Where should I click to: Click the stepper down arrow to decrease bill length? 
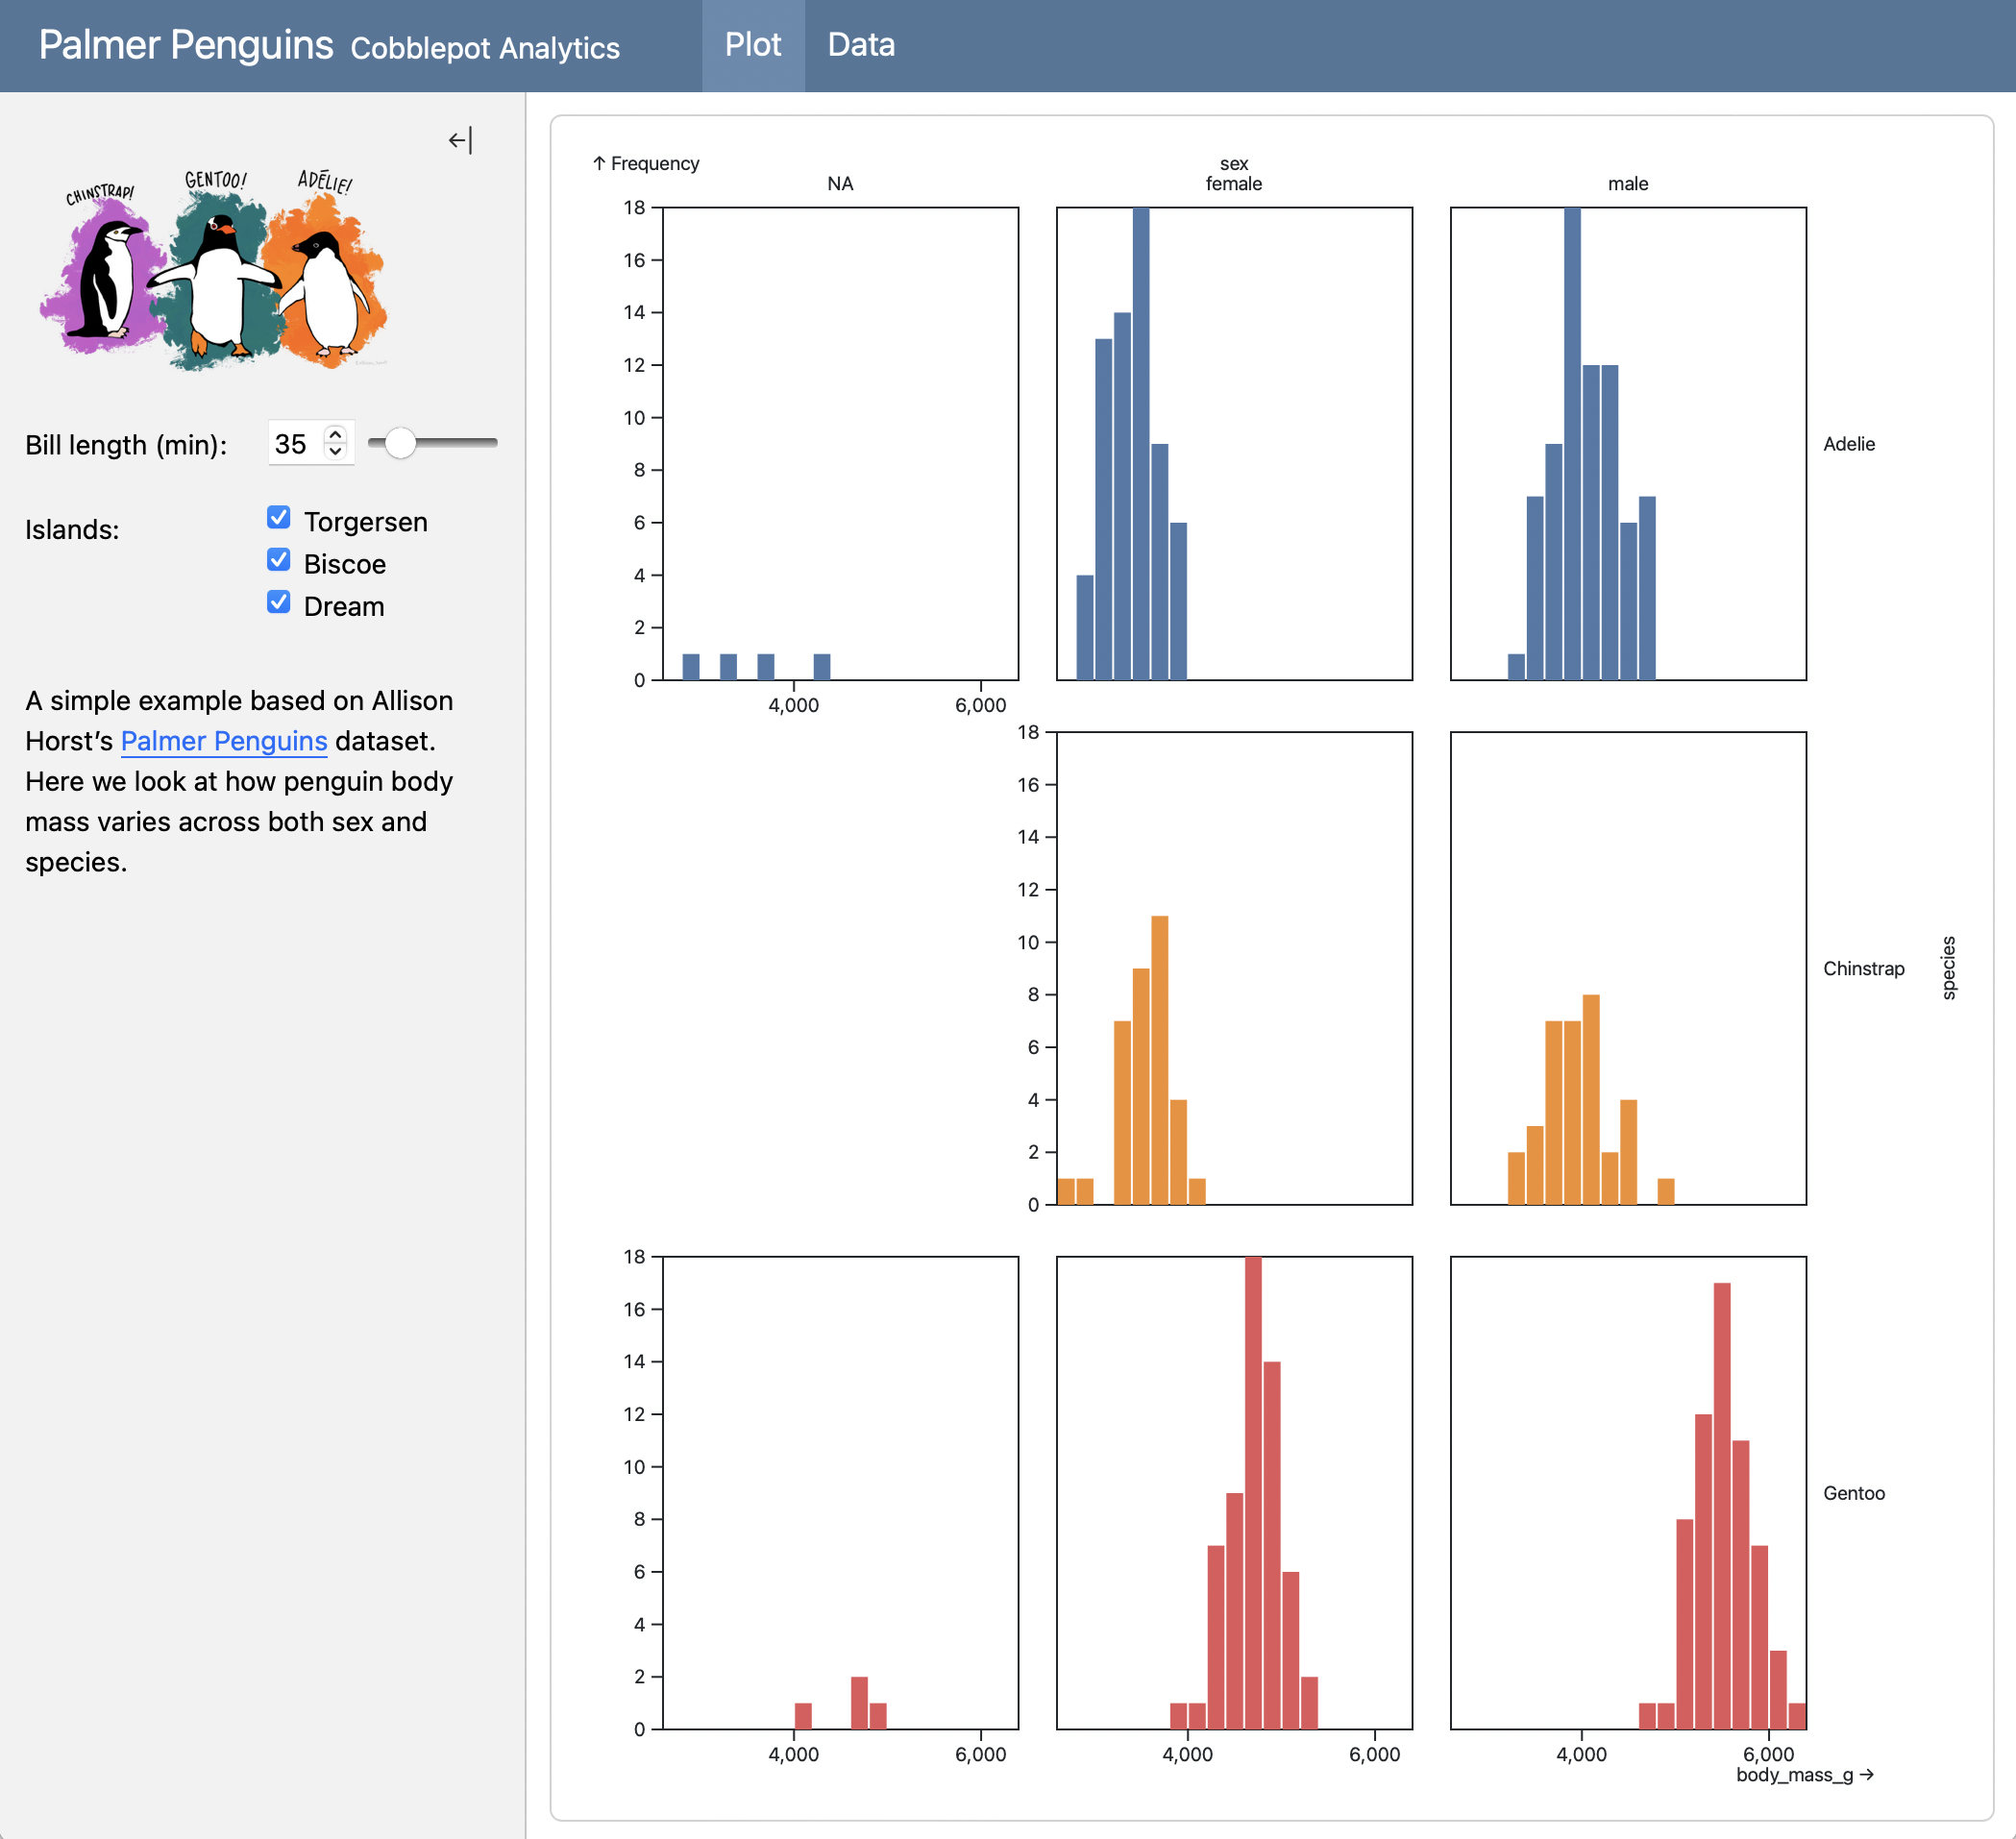tap(336, 452)
